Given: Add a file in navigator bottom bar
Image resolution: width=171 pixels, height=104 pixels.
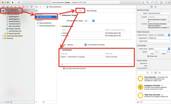Looking at the screenshot, I should click(2, 102).
